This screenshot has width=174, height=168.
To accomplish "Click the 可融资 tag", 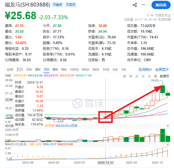I will click(57, 5).
